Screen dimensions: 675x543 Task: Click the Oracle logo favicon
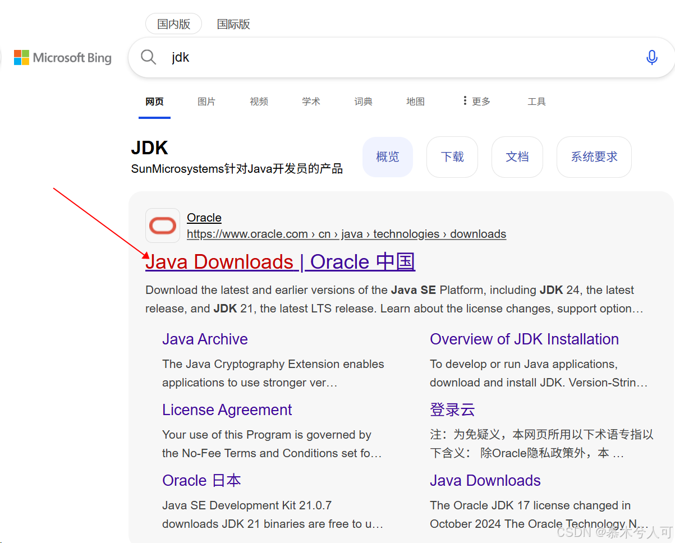click(163, 226)
